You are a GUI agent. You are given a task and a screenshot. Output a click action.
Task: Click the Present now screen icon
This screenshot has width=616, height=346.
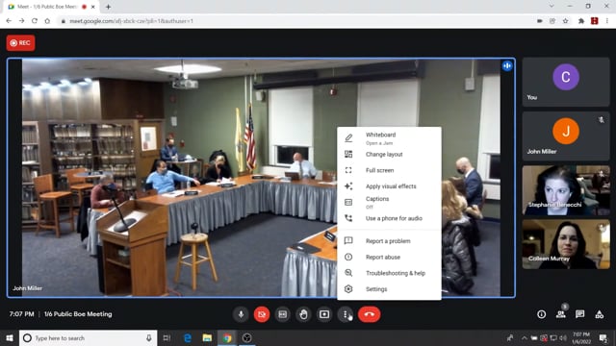(x=324, y=314)
